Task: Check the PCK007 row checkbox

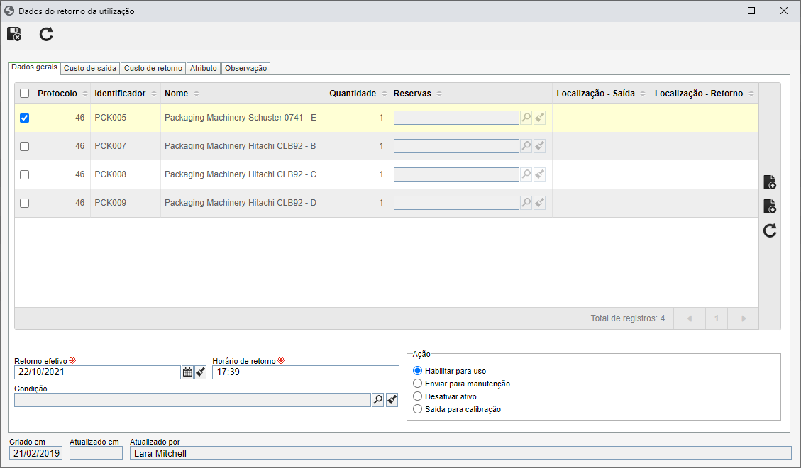Action: point(25,147)
